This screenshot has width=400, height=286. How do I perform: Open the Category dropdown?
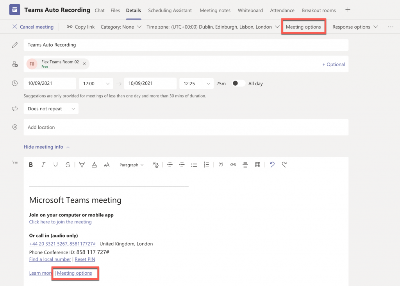point(121,27)
